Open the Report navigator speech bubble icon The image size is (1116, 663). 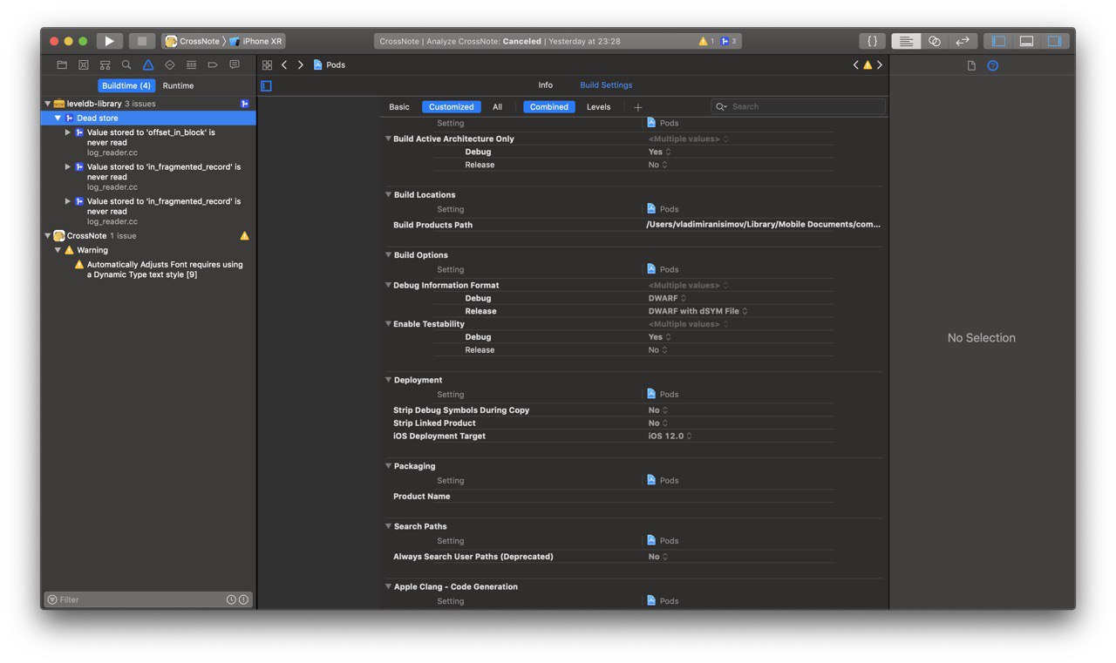tap(235, 65)
